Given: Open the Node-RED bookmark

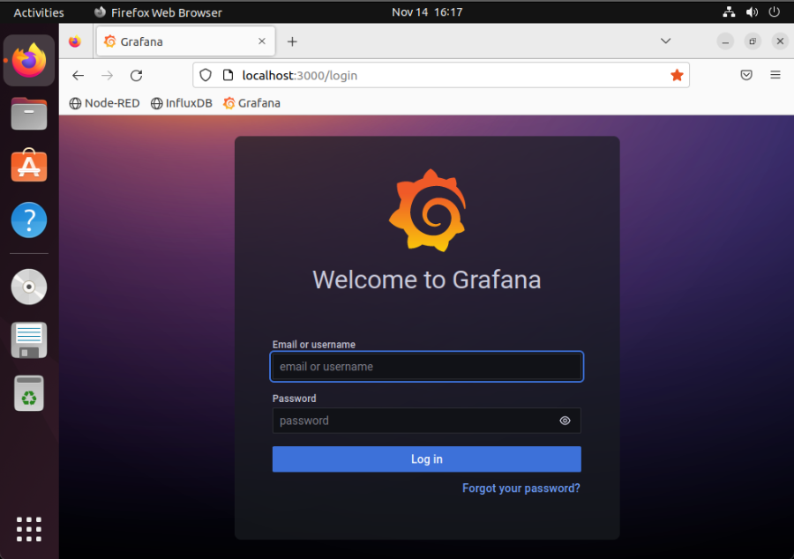Looking at the screenshot, I should pos(104,103).
